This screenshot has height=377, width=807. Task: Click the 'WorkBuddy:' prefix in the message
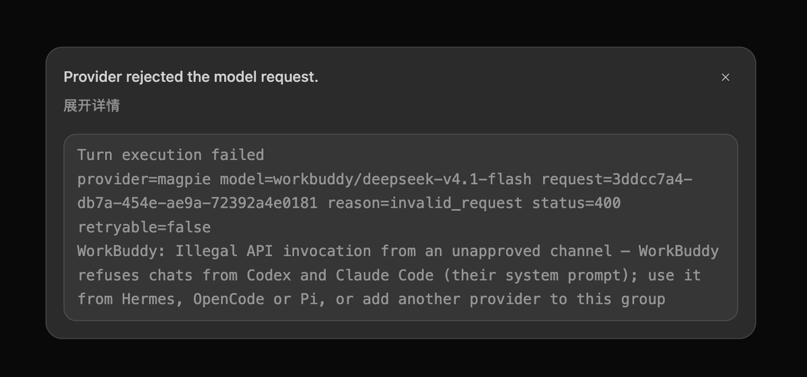pos(121,251)
